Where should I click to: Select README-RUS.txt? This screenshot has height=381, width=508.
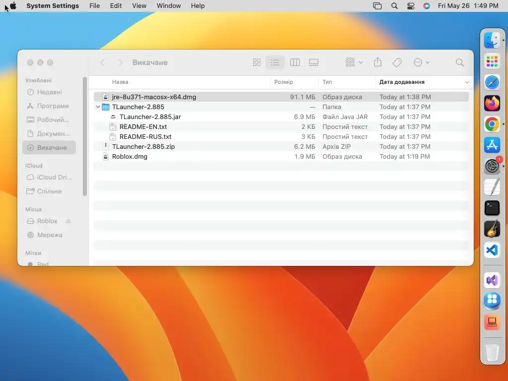(281, 136)
